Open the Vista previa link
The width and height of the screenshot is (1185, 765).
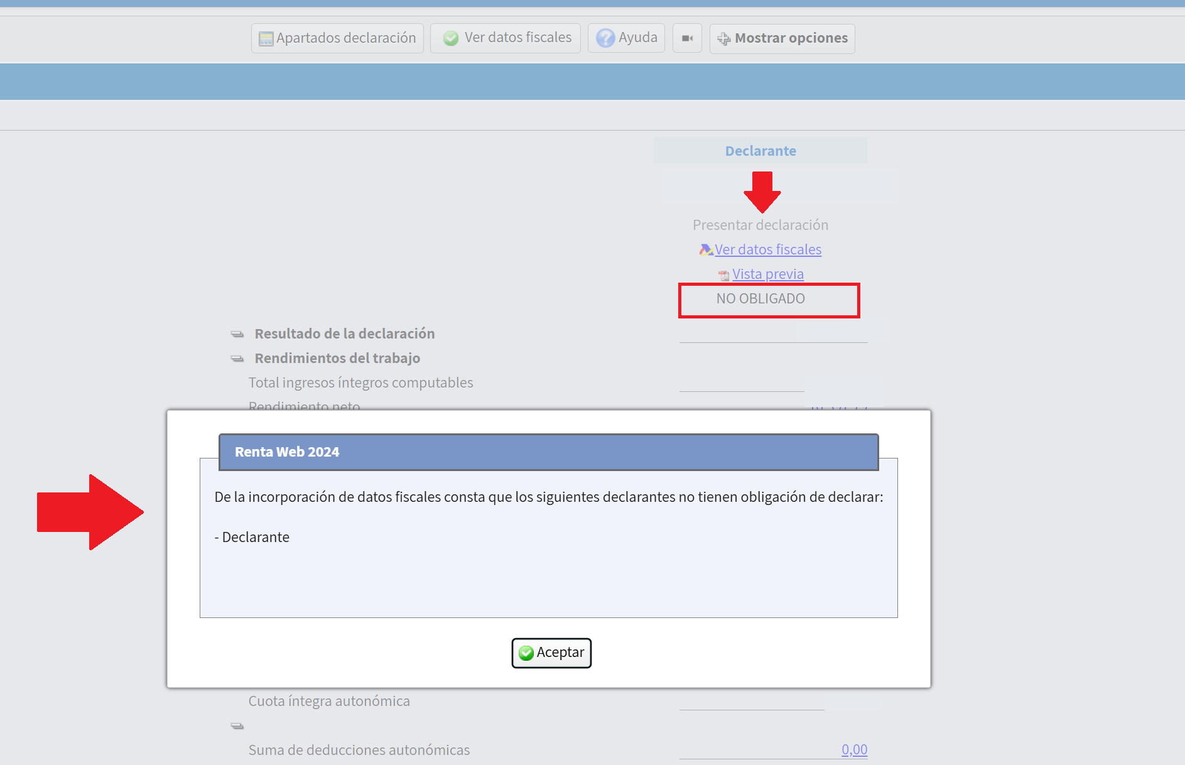[767, 274]
